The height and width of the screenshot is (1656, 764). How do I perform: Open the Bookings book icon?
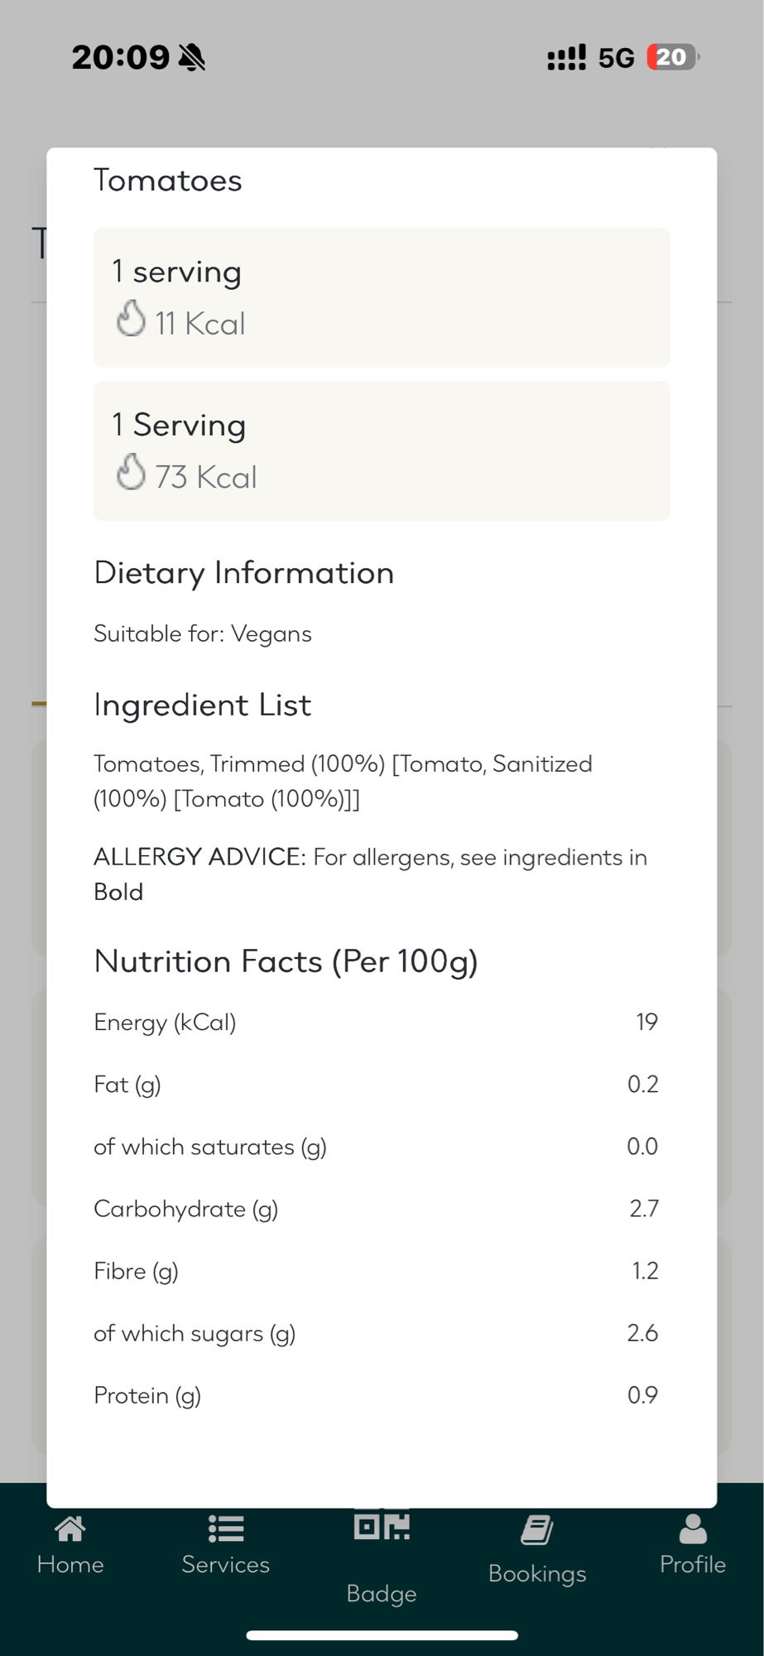537,1530
